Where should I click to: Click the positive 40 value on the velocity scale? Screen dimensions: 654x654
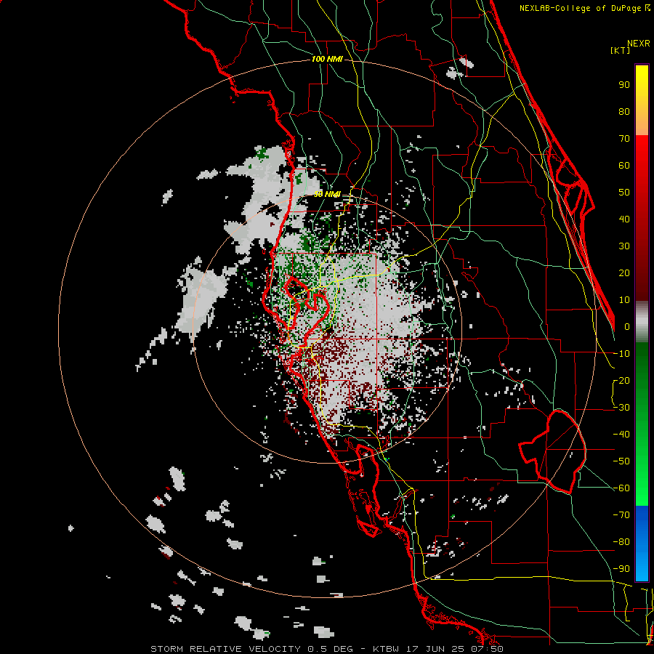pos(624,219)
